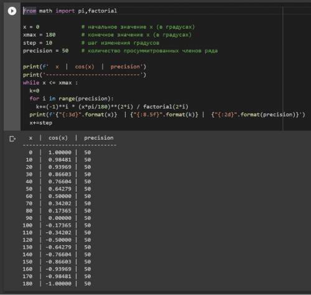
Task: Click the comment about начальное значение x
Action: (x=138, y=27)
